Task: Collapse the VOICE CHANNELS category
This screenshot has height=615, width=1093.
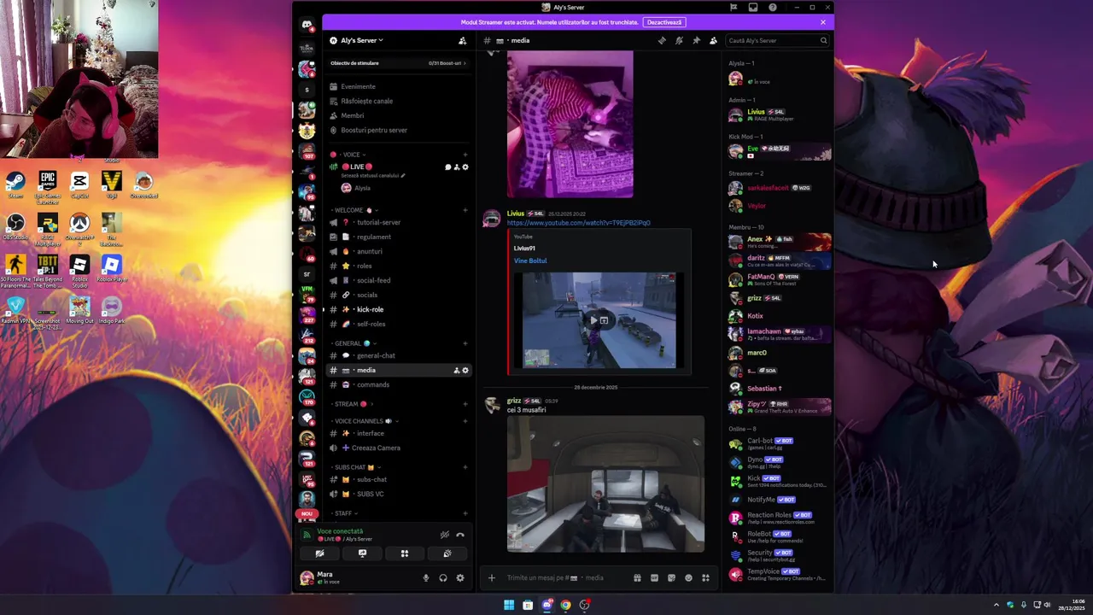Action: click(365, 421)
